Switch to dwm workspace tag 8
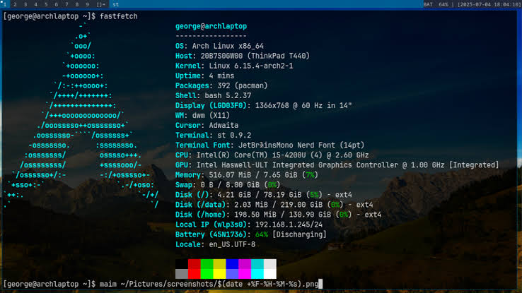 click(77, 4)
